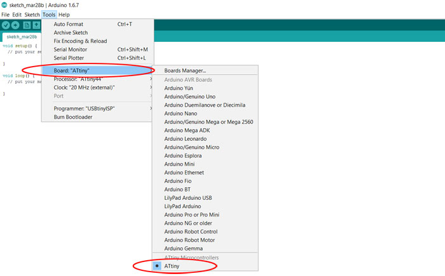Image resolution: width=445 pixels, height=276 pixels.
Task: Click the Arduino logo in title bar
Action: click(x=4, y=5)
